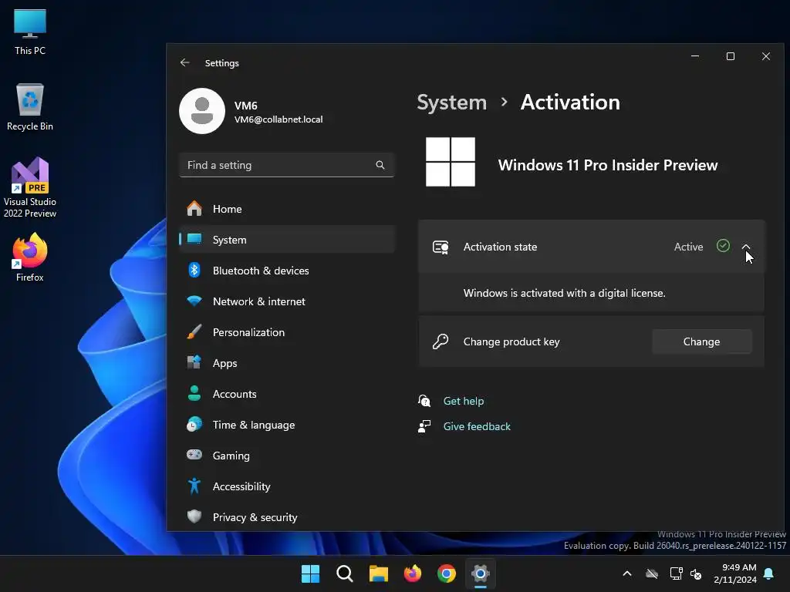Focus the Find a setting search box
This screenshot has height=592, width=790.
286,165
